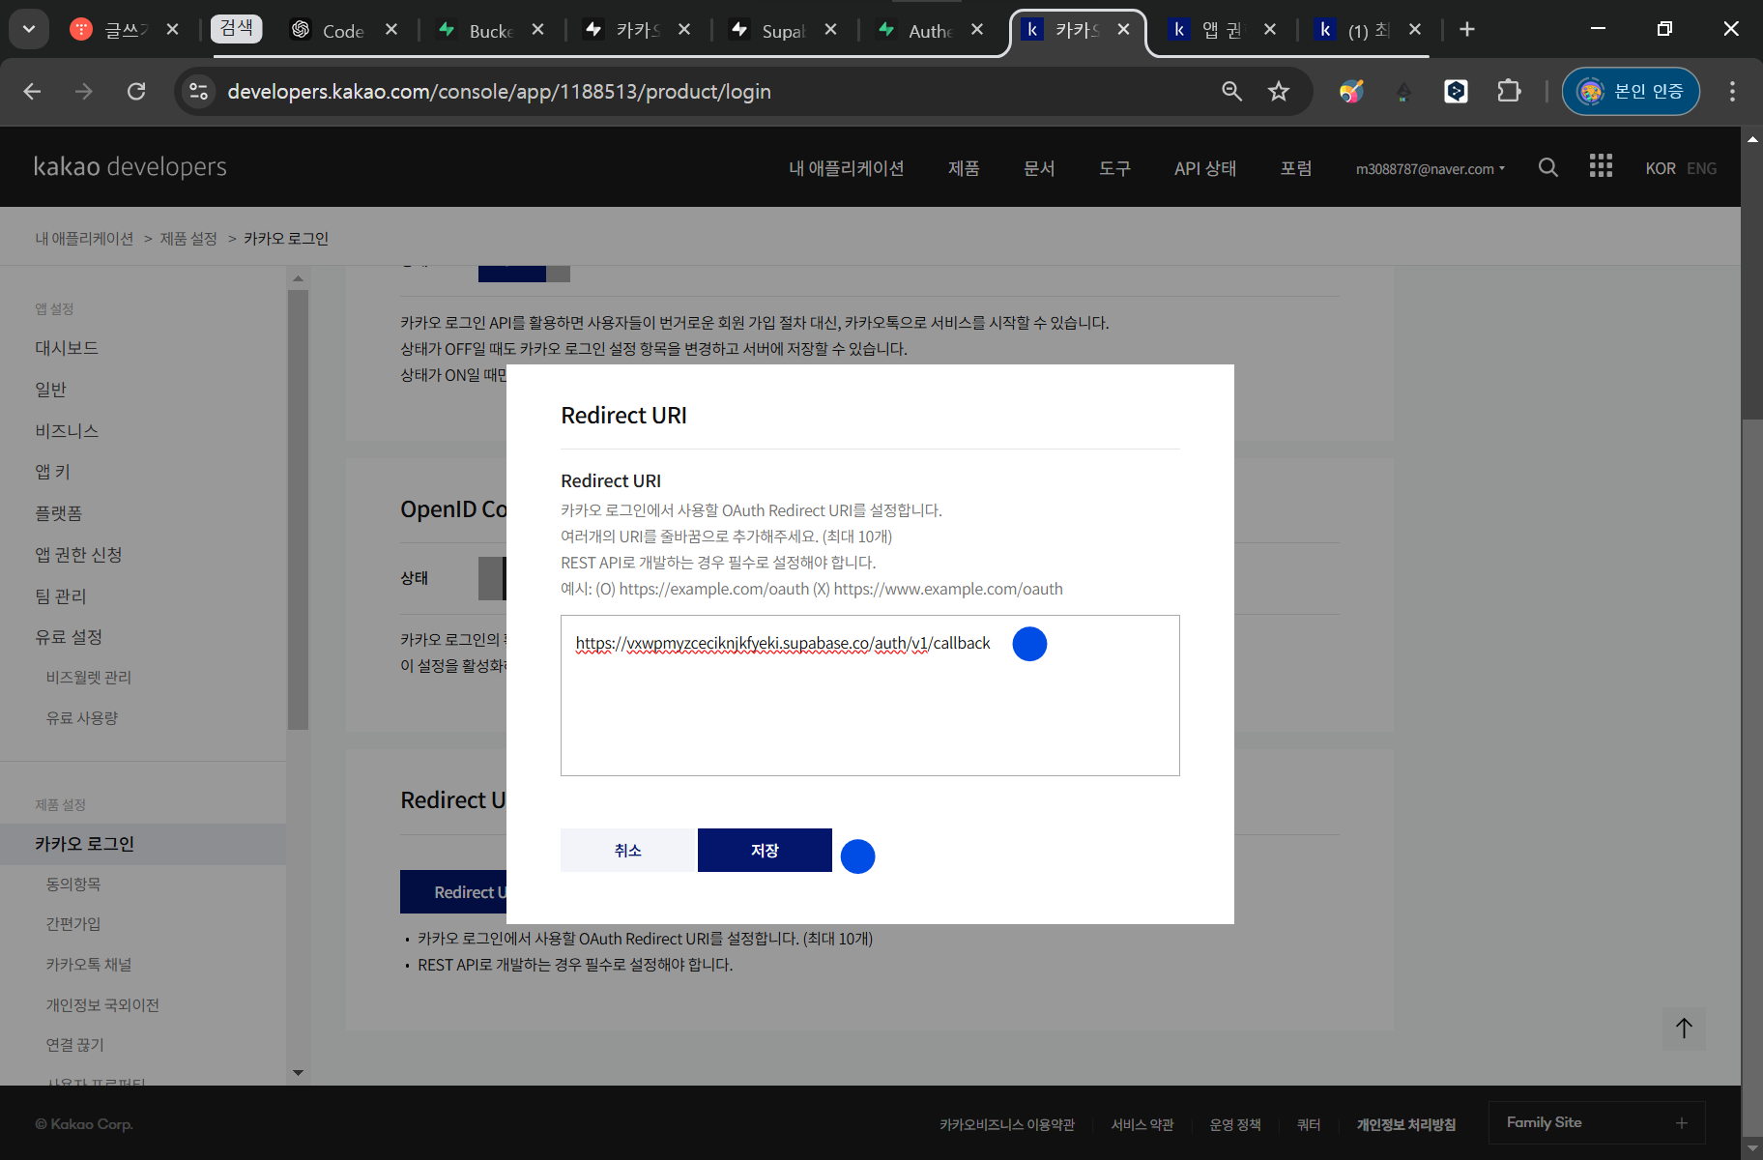Open 동의항목 in the sidebar
This screenshot has height=1160, width=1763.
[x=73, y=884]
